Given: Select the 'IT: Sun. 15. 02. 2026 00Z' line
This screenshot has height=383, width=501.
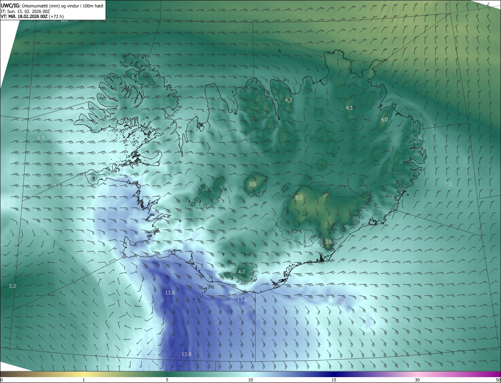Looking at the screenshot, I should click(25, 11).
